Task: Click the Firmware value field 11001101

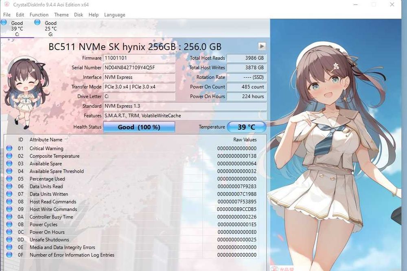Action: [139, 58]
